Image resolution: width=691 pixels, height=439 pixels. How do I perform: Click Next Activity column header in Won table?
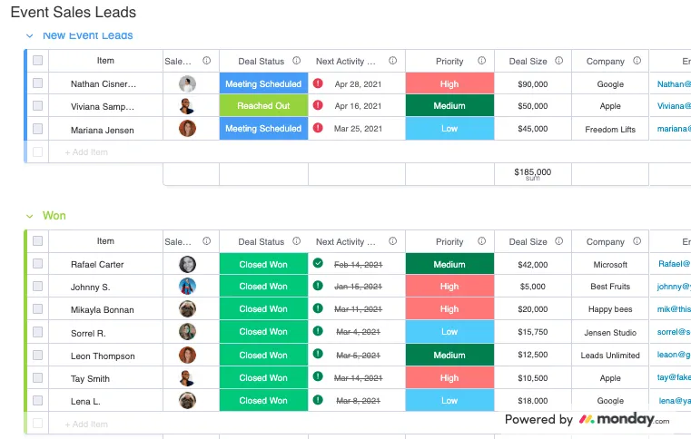[x=346, y=242]
